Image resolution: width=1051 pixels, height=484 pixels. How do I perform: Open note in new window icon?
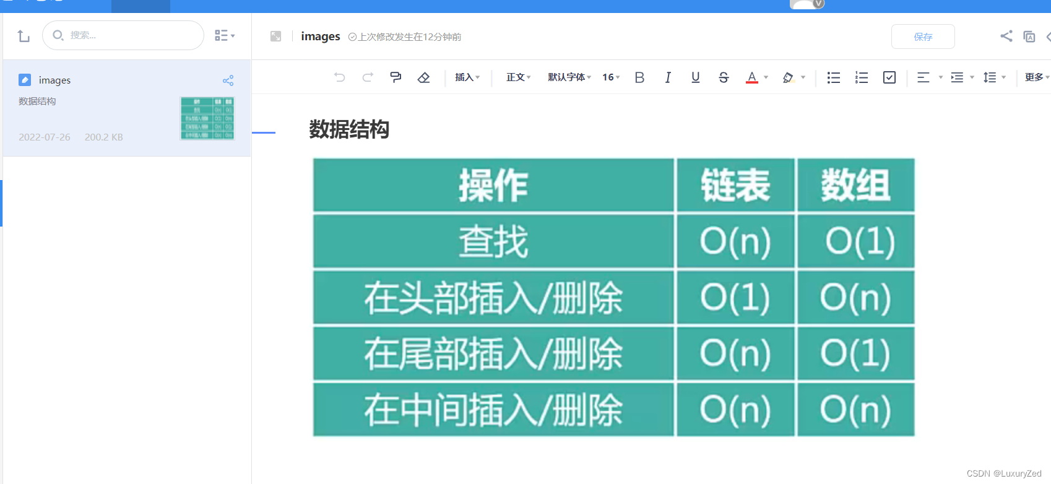click(x=1029, y=37)
